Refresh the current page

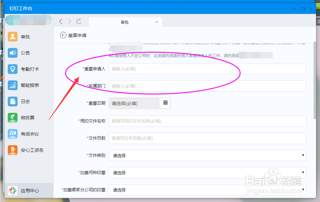tap(79, 21)
